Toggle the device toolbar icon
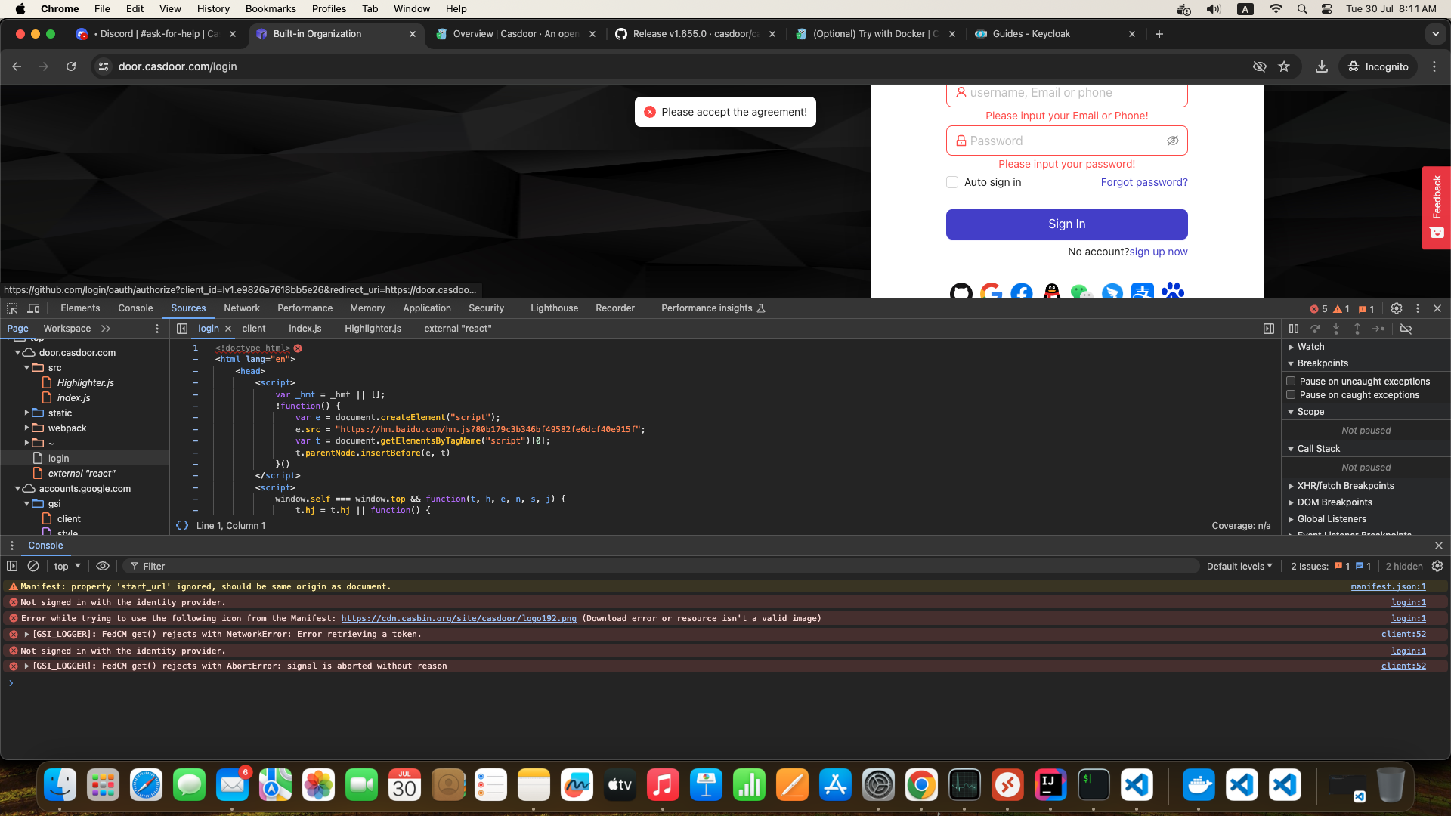 pyautogui.click(x=33, y=308)
